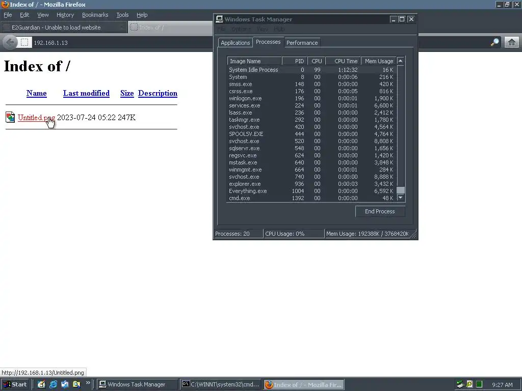Sort processes by CPU Time column header
Screen dimensions: 522x391
click(343, 61)
